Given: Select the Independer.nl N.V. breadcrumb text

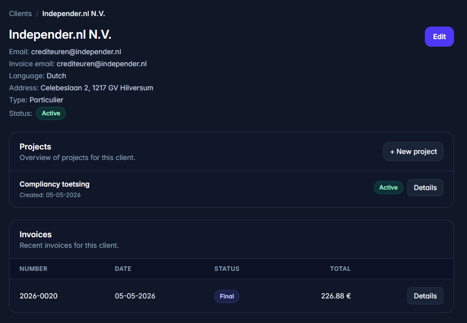Looking at the screenshot, I should [74, 14].
